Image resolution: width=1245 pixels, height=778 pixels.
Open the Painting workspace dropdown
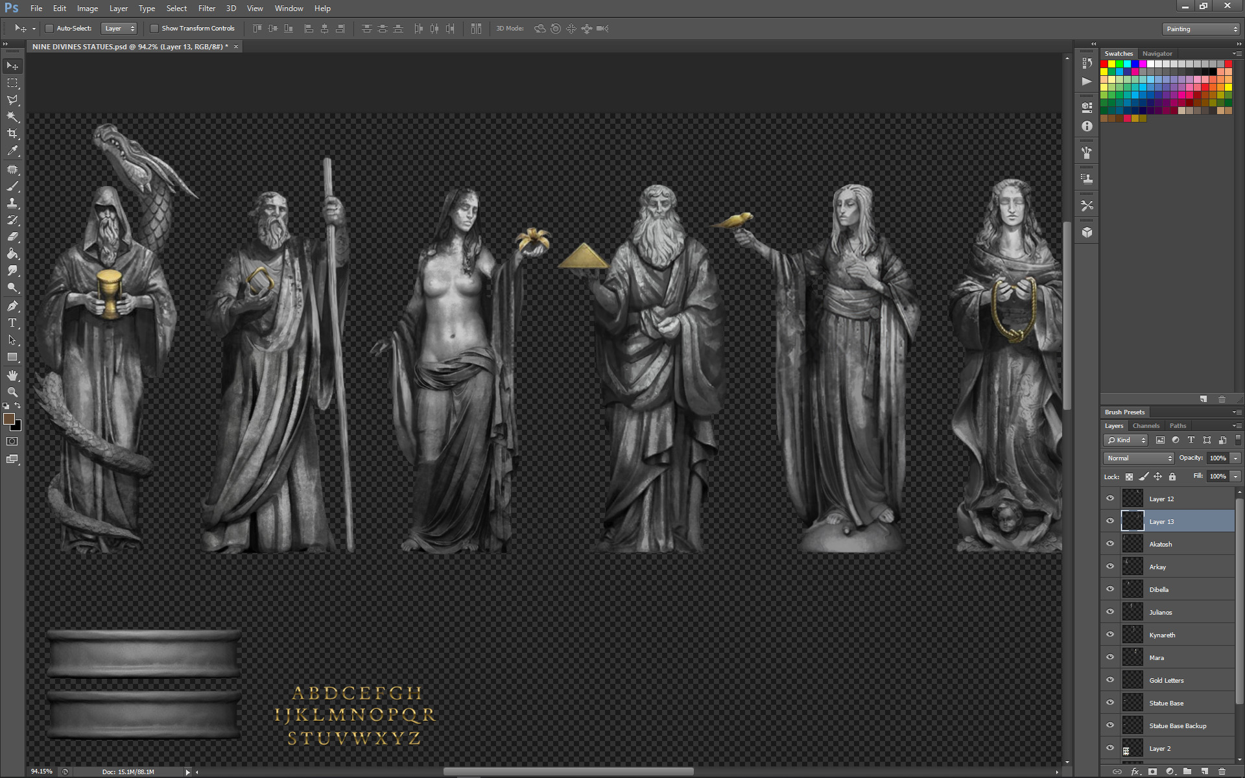coord(1201,29)
